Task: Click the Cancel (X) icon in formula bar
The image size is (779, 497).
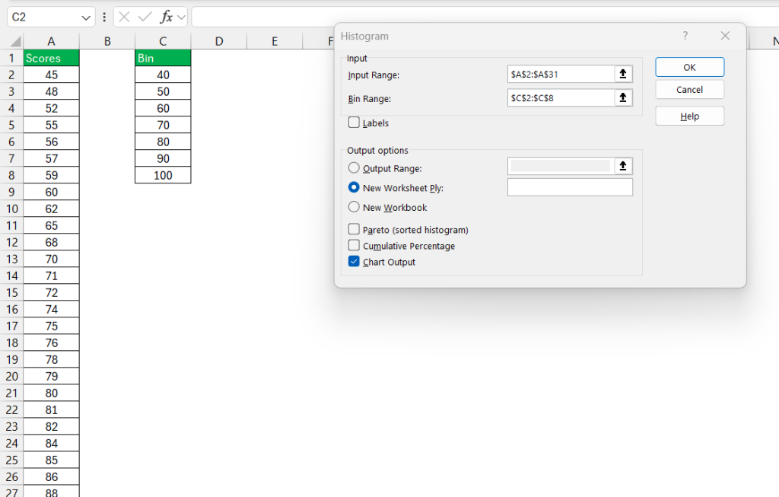Action: tap(122, 16)
